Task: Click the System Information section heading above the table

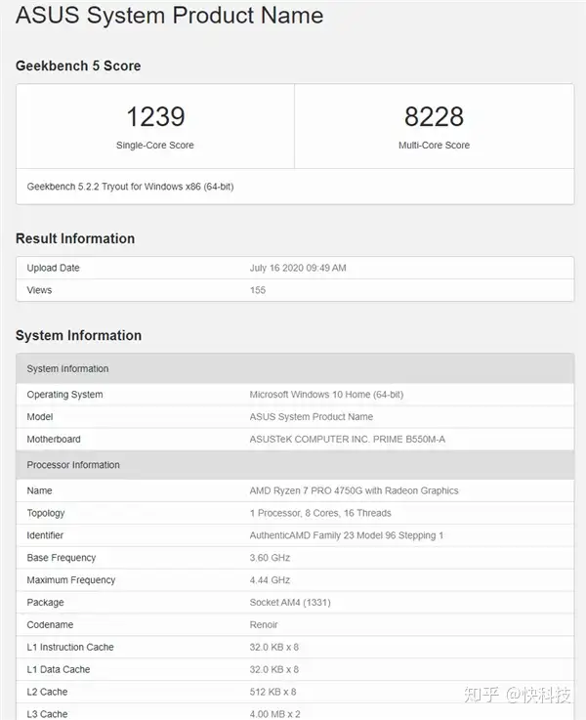Action: 78,335
